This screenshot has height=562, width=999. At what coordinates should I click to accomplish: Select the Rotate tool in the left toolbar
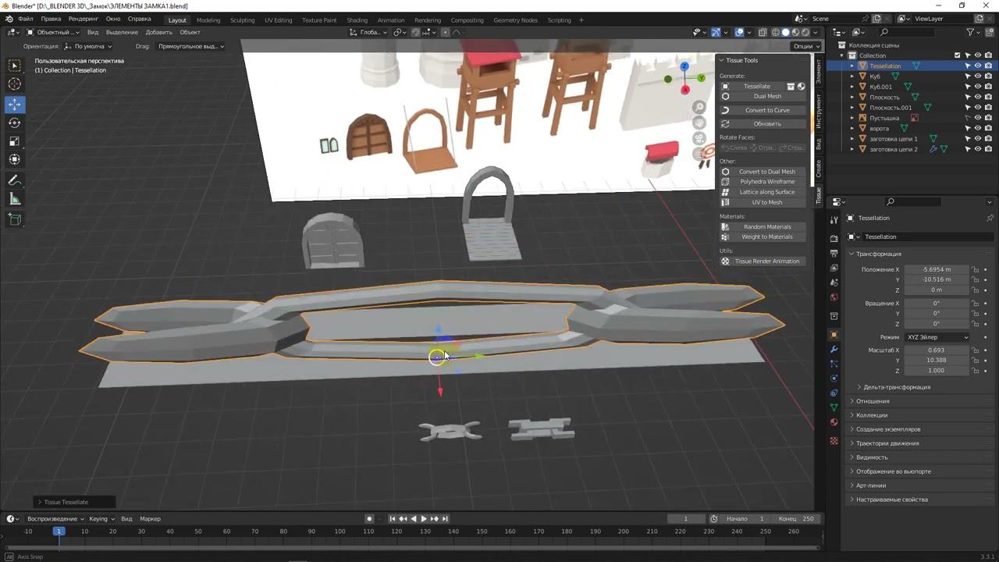pyautogui.click(x=15, y=123)
